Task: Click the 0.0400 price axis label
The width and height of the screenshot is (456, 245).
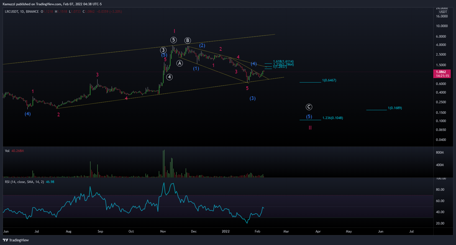Action: [441, 140]
